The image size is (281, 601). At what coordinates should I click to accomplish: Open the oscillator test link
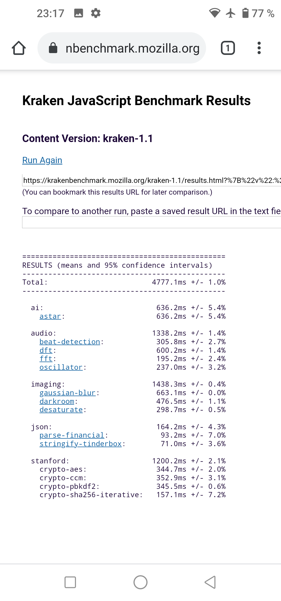point(61,367)
